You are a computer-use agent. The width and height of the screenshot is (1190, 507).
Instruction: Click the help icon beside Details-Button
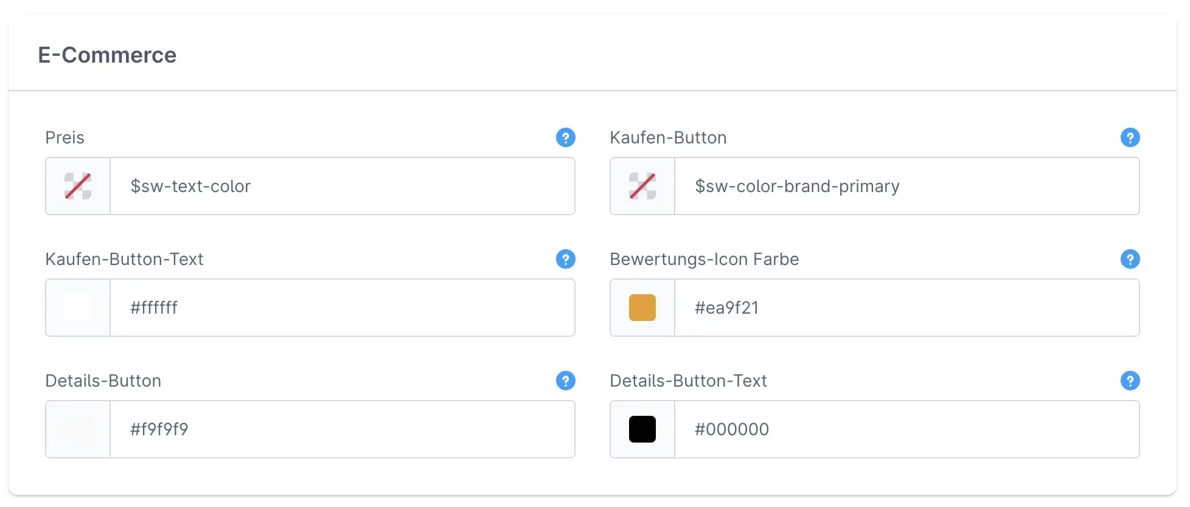[x=565, y=381]
